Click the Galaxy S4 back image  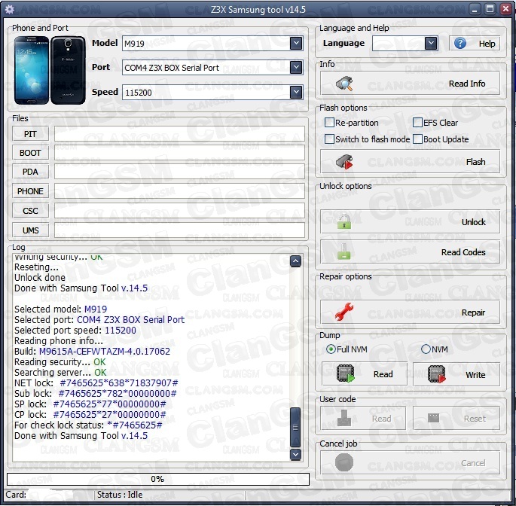[x=68, y=70]
